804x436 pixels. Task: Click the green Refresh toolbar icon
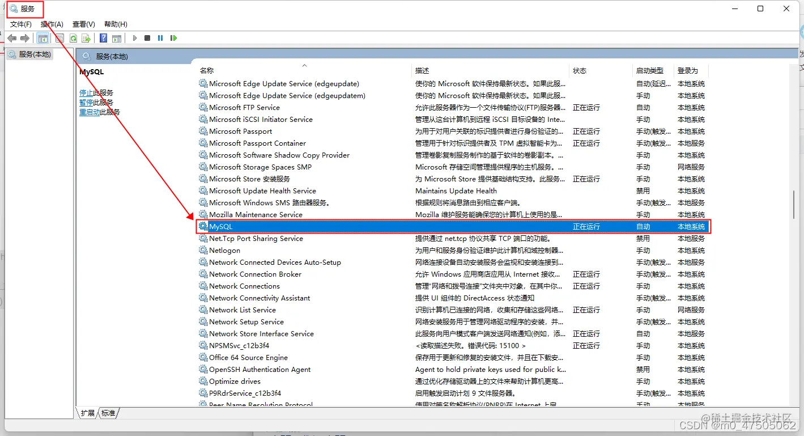click(73, 38)
